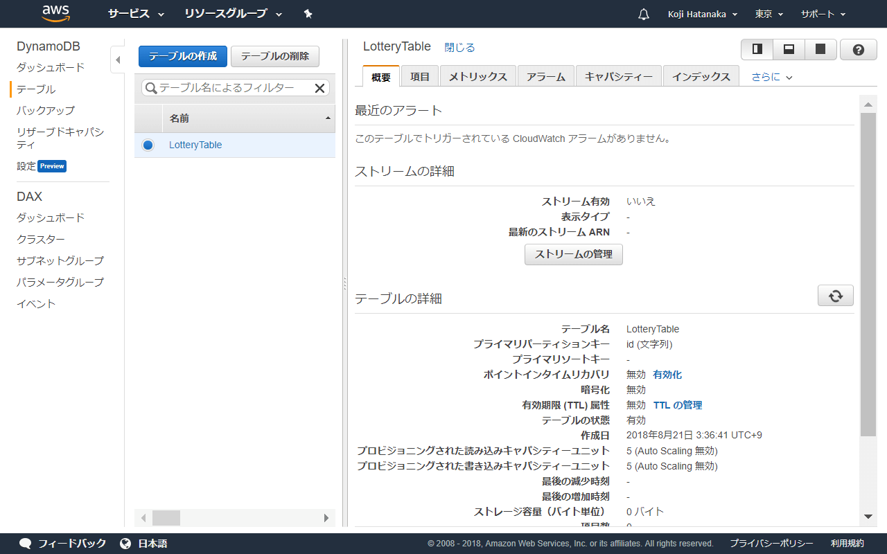Click the テーブルの作成 button
The width and height of the screenshot is (887, 554).
pyautogui.click(x=183, y=56)
